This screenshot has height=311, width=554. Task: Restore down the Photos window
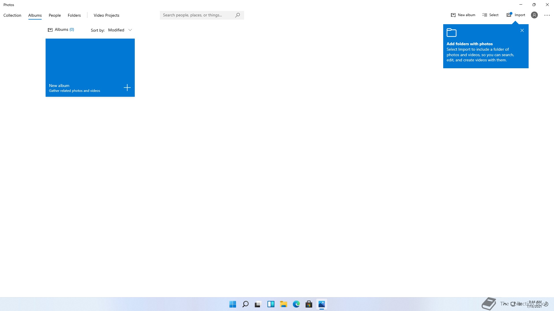(x=534, y=5)
